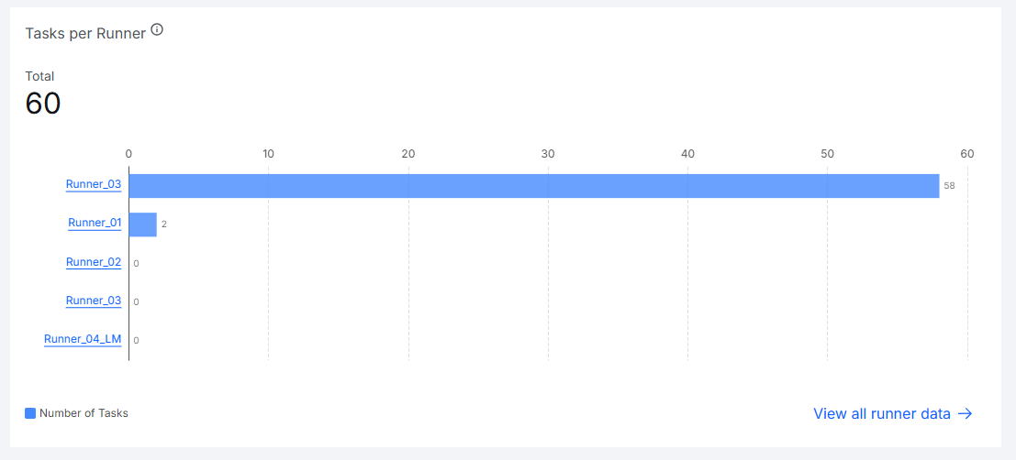This screenshot has width=1016, height=460.
Task: Open the Runner_03 link with 58 tasks
Action: point(94,185)
